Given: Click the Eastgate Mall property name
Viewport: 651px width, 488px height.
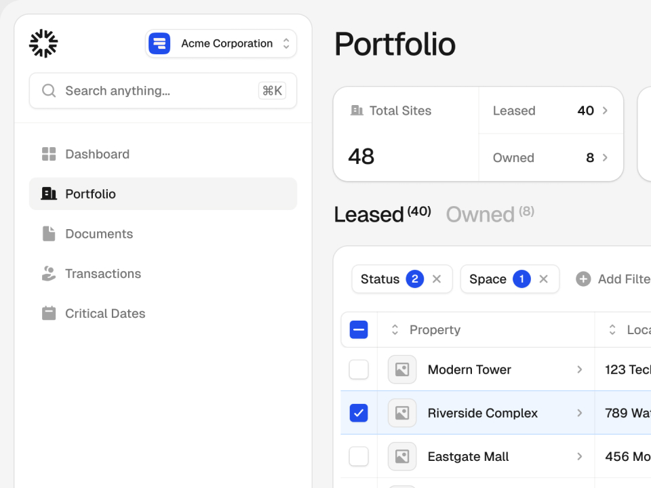Looking at the screenshot, I should click(x=468, y=456).
